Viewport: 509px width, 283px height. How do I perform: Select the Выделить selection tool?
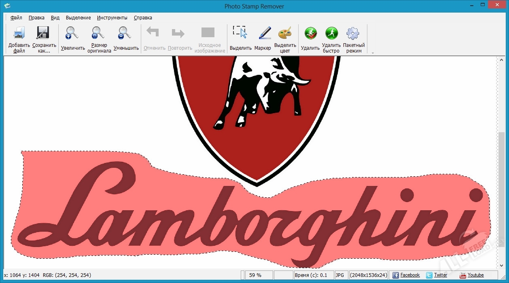click(x=240, y=33)
